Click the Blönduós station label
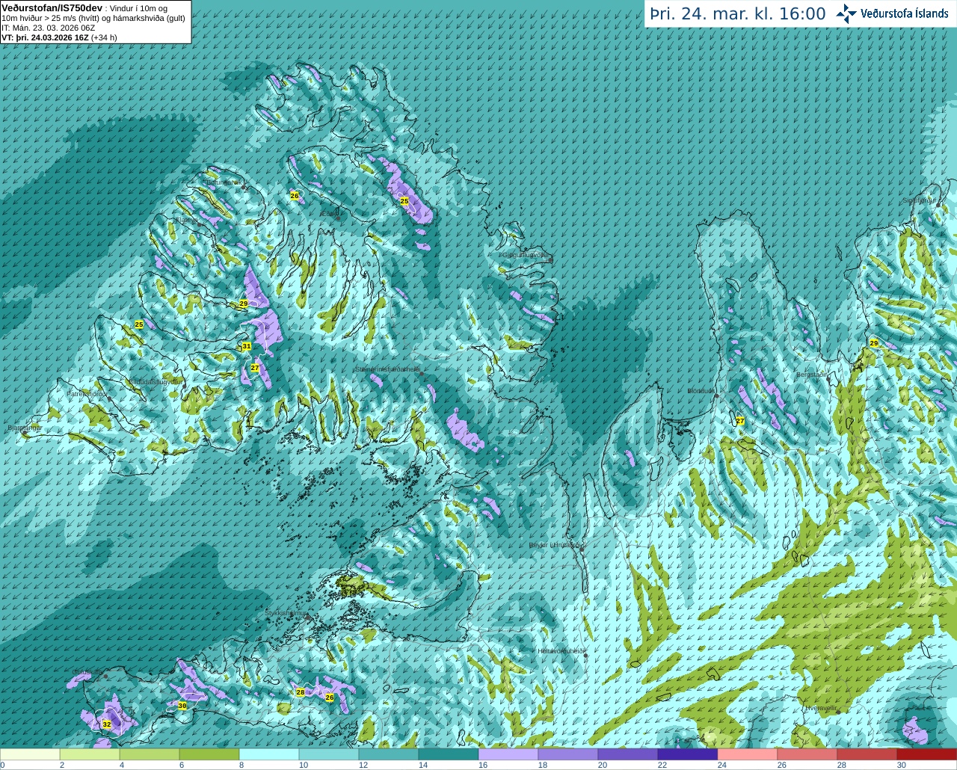 [x=701, y=391]
